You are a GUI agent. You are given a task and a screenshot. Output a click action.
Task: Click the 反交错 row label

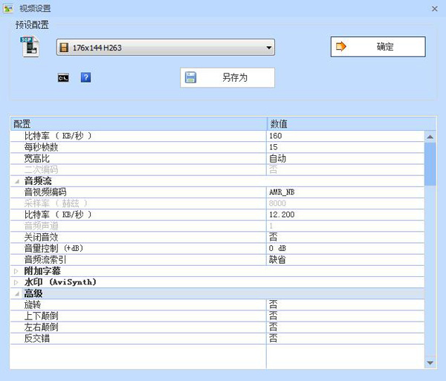(37, 339)
